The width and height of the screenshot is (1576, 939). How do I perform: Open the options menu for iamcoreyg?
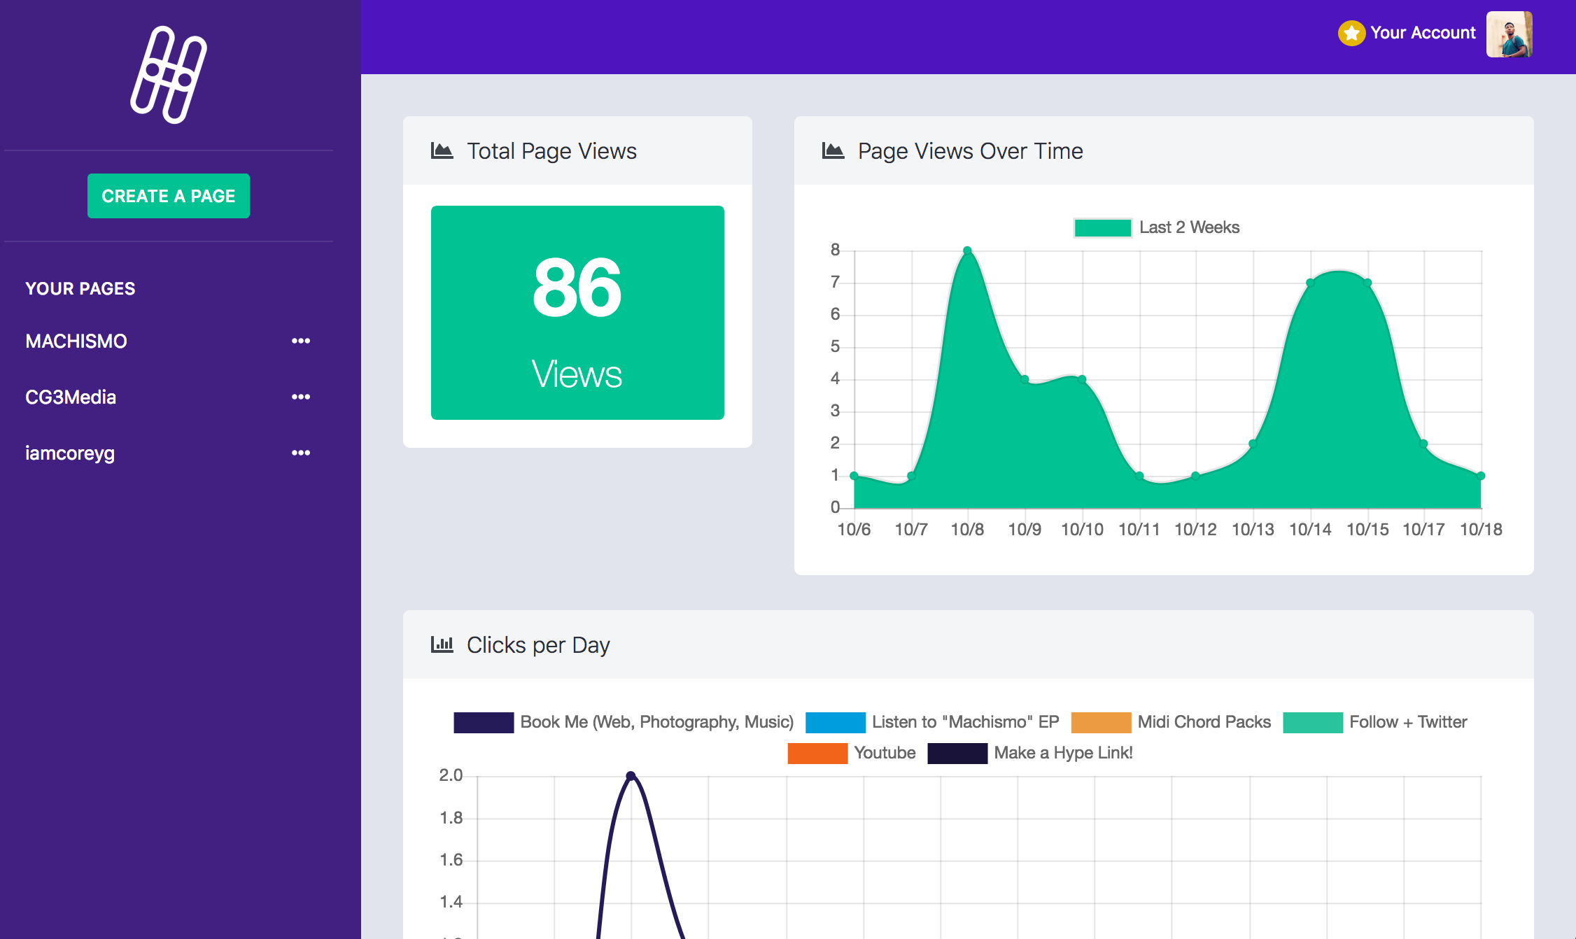tap(301, 453)
